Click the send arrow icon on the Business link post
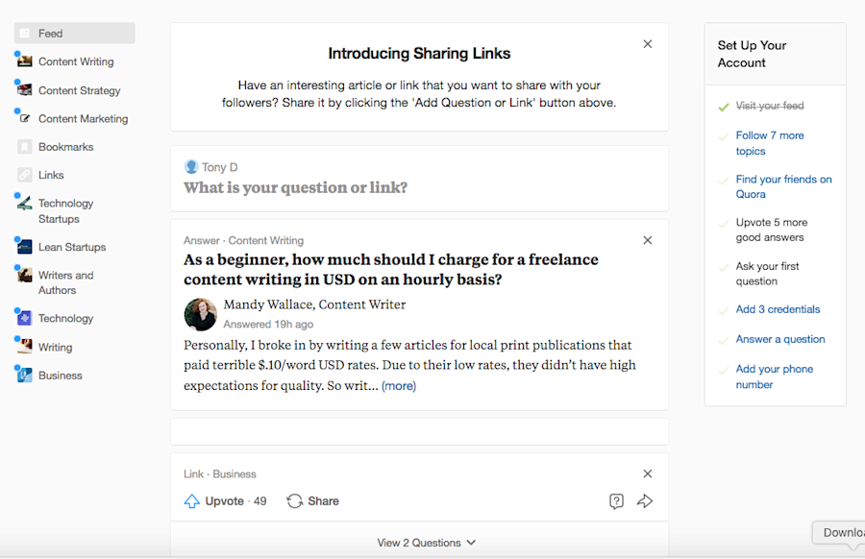Image resolution: width=865 pixels, height=559 pixels. [x=645, y=500]
